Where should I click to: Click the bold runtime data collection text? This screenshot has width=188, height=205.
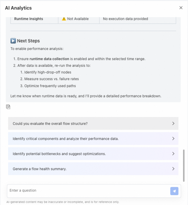49,59
